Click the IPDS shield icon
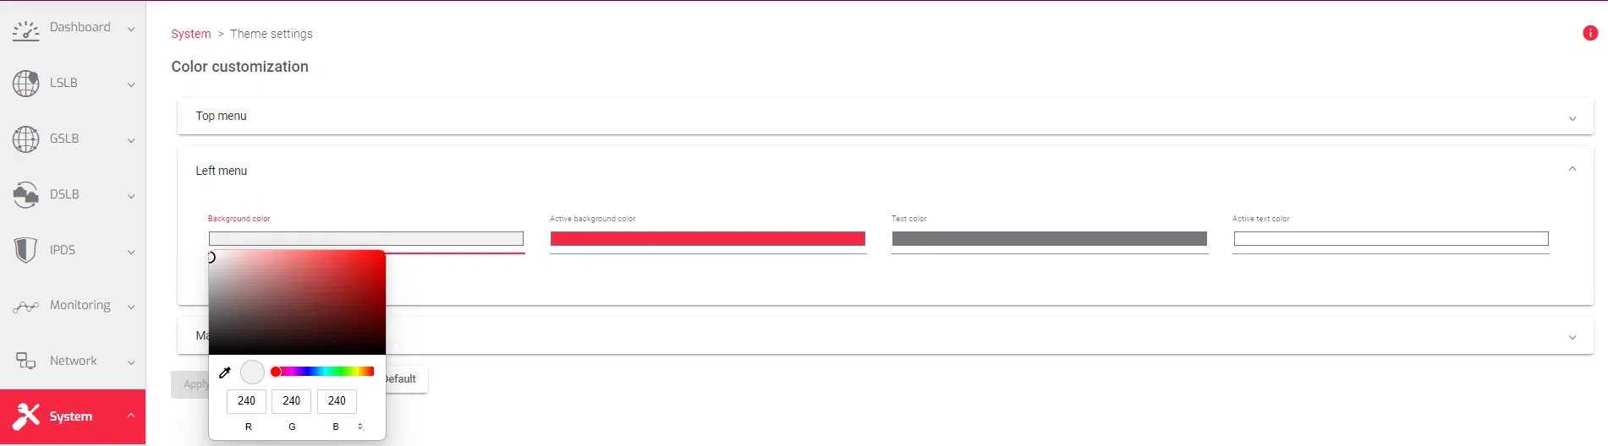The image size is (1608, 446). (25, 250)
